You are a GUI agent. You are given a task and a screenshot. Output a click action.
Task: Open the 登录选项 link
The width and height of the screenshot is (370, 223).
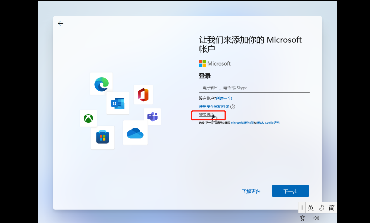(x=207, y=115)
